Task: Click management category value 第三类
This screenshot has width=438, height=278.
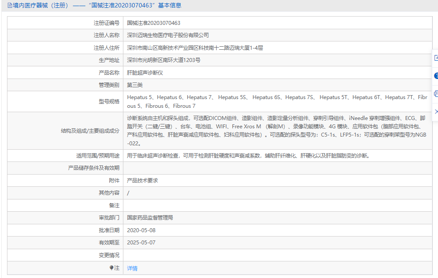Action: click(135, 85)
